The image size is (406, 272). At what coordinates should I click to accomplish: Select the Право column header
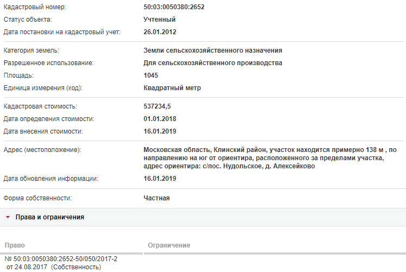pos(15,245)
